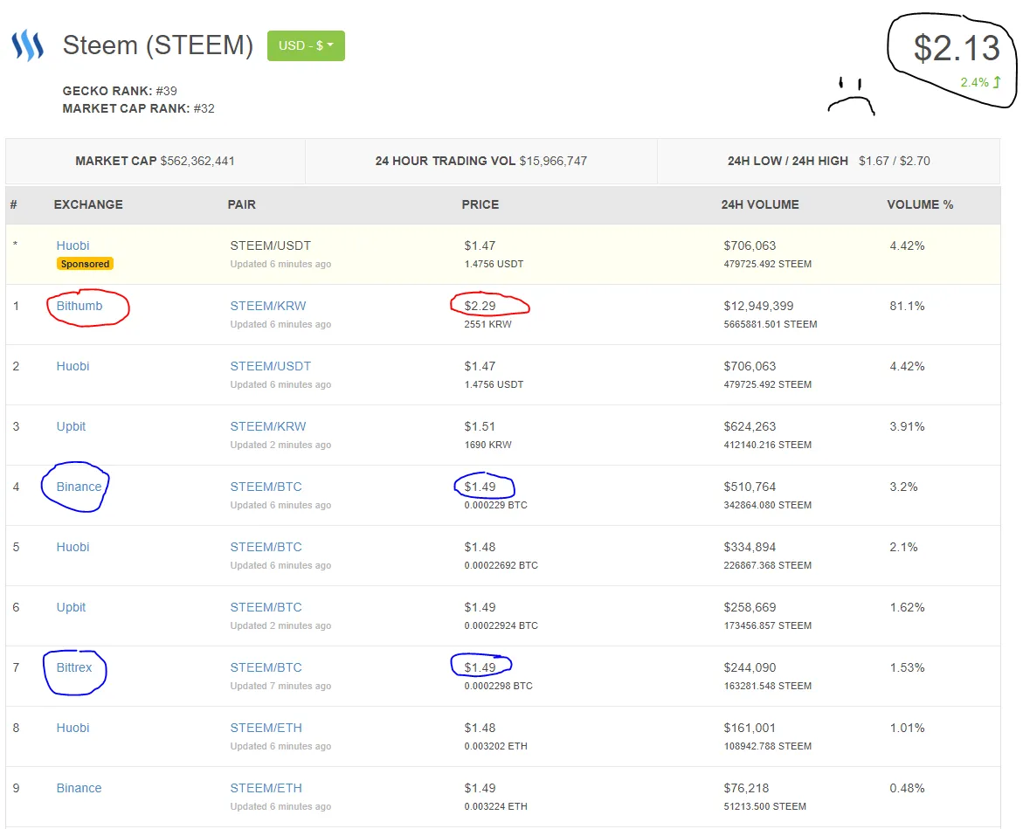Click the 24H LOW / 24H HIGH $1.67 / $2.70
The width and height of the screenshot is (1023, 829).
828,161
